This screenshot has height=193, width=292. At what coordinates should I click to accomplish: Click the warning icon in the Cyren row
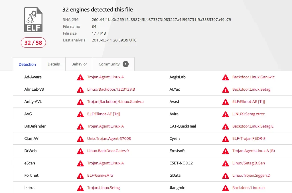coord(226,139)
